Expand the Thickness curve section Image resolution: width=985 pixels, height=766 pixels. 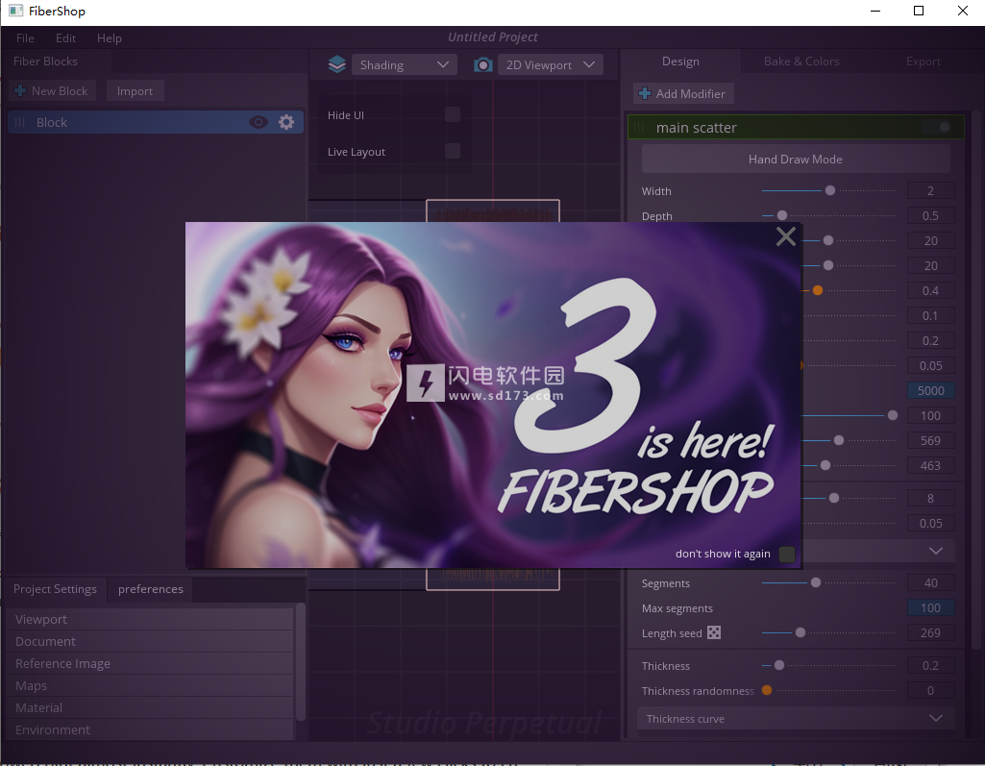coord(796,718)
